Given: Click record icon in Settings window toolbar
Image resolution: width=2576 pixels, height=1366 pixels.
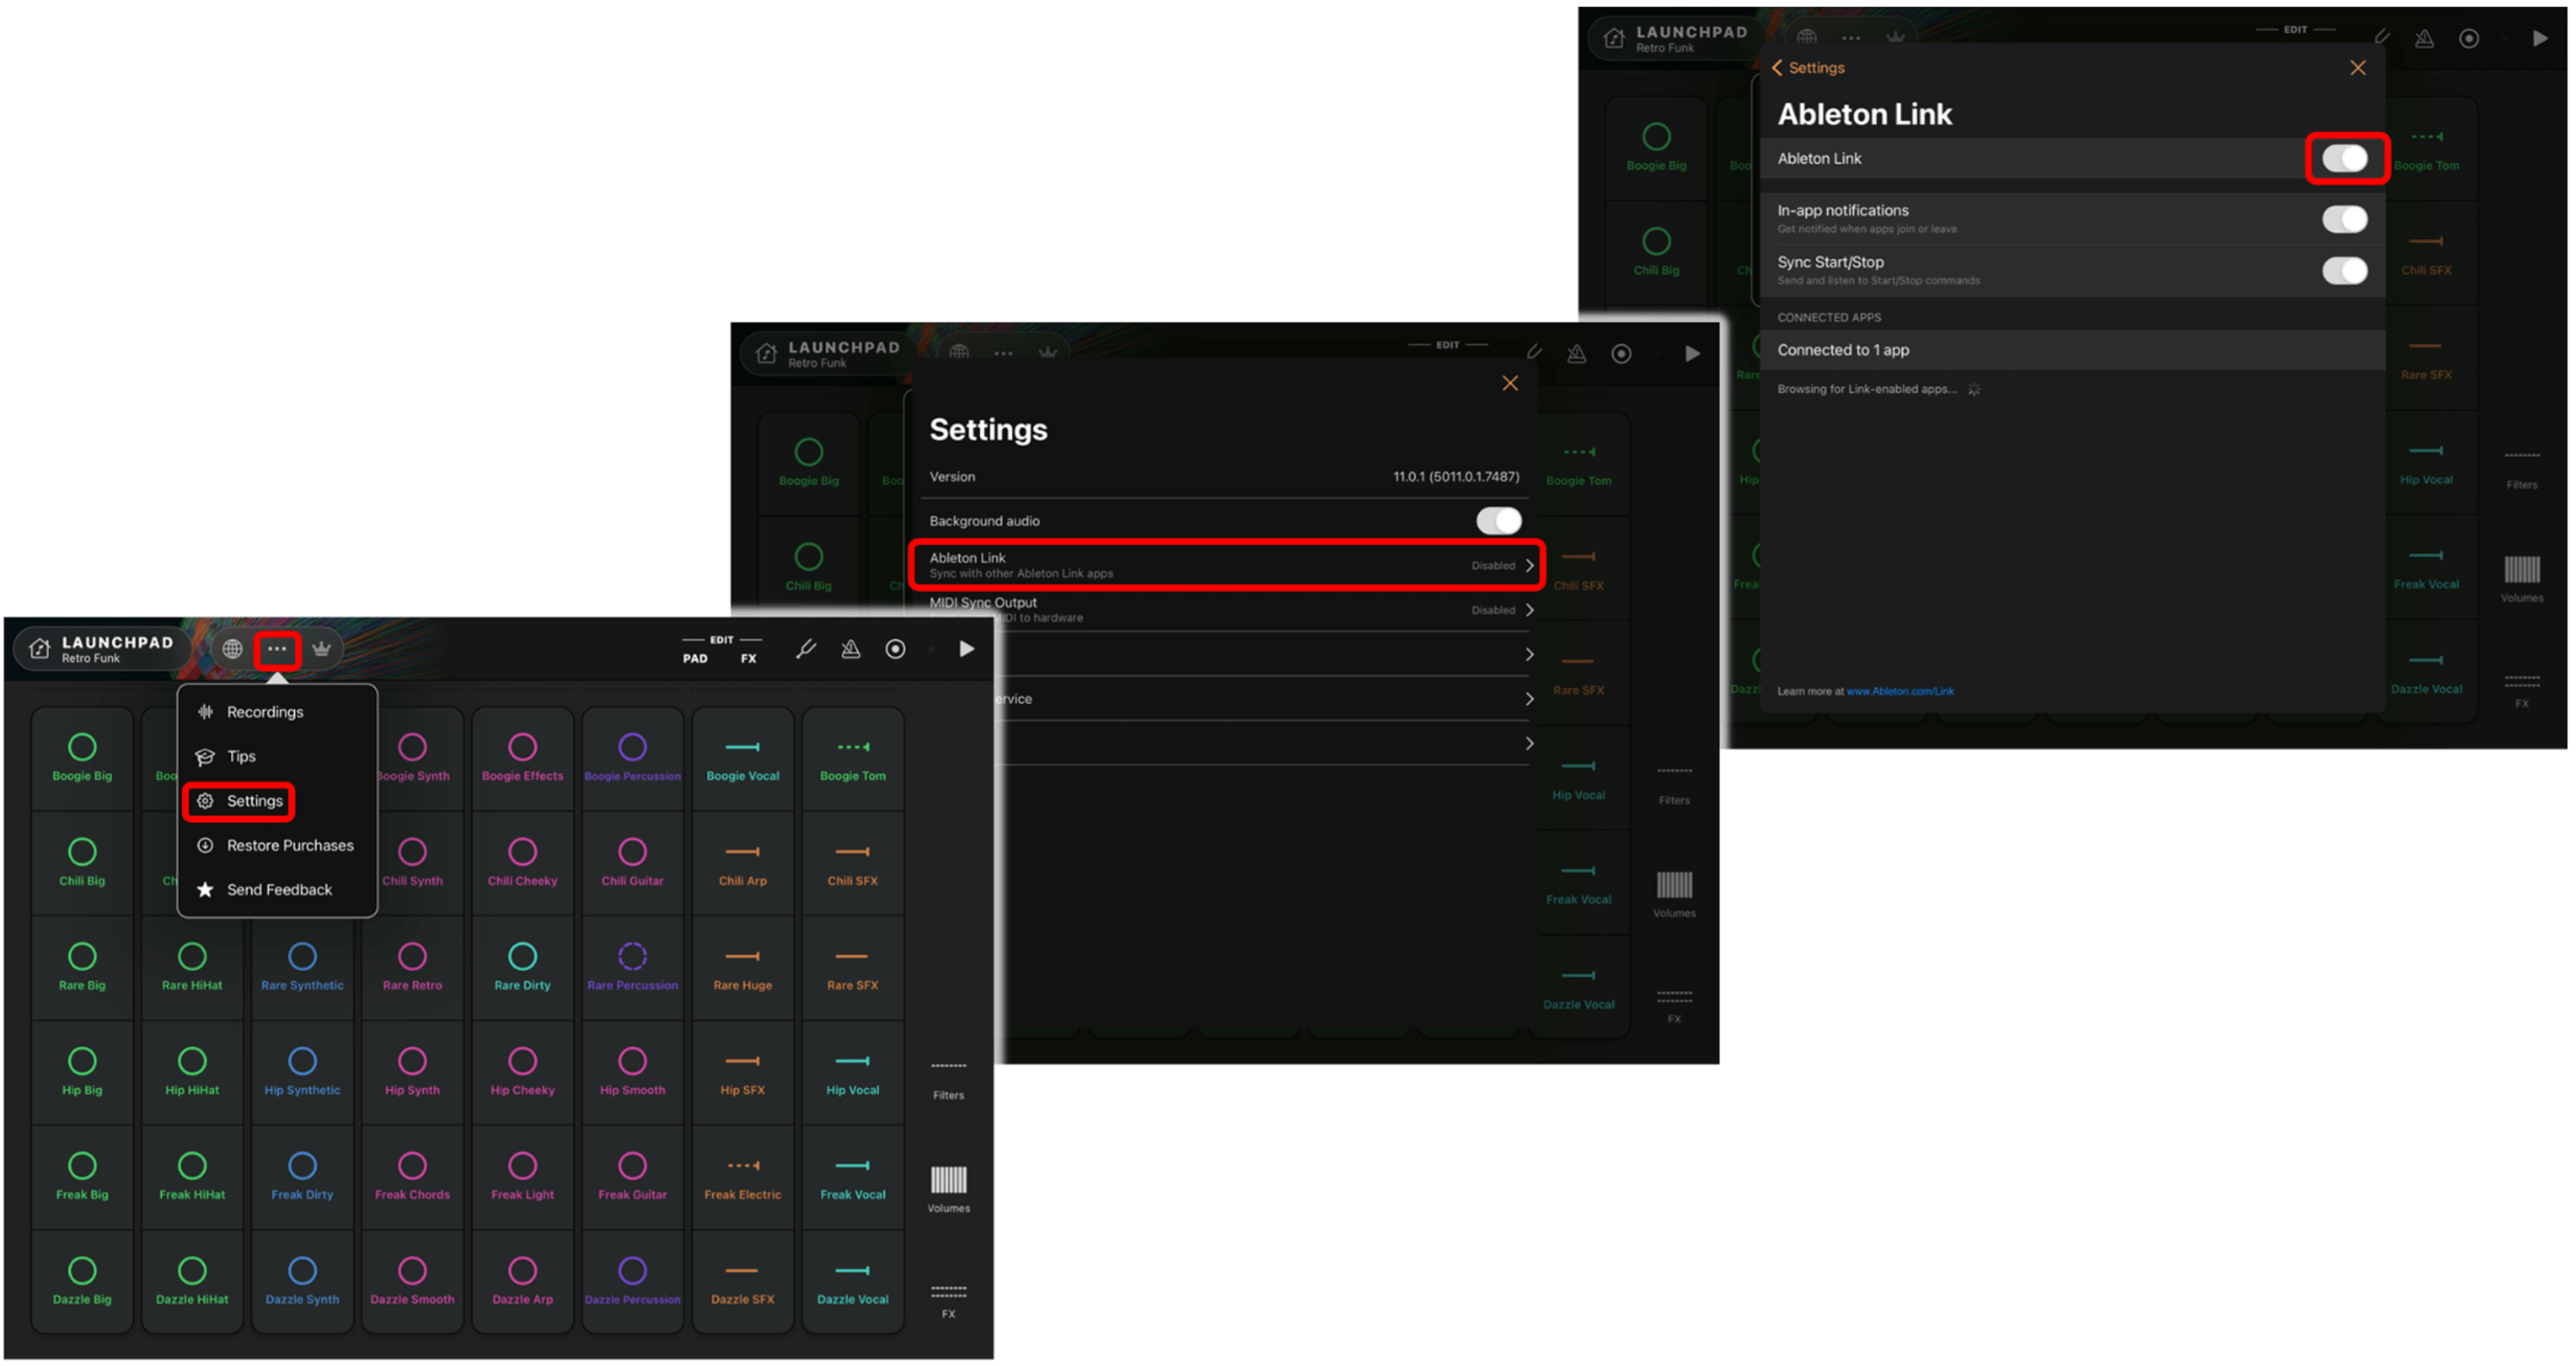Looking at the screenshot, I should [1621, 354].
